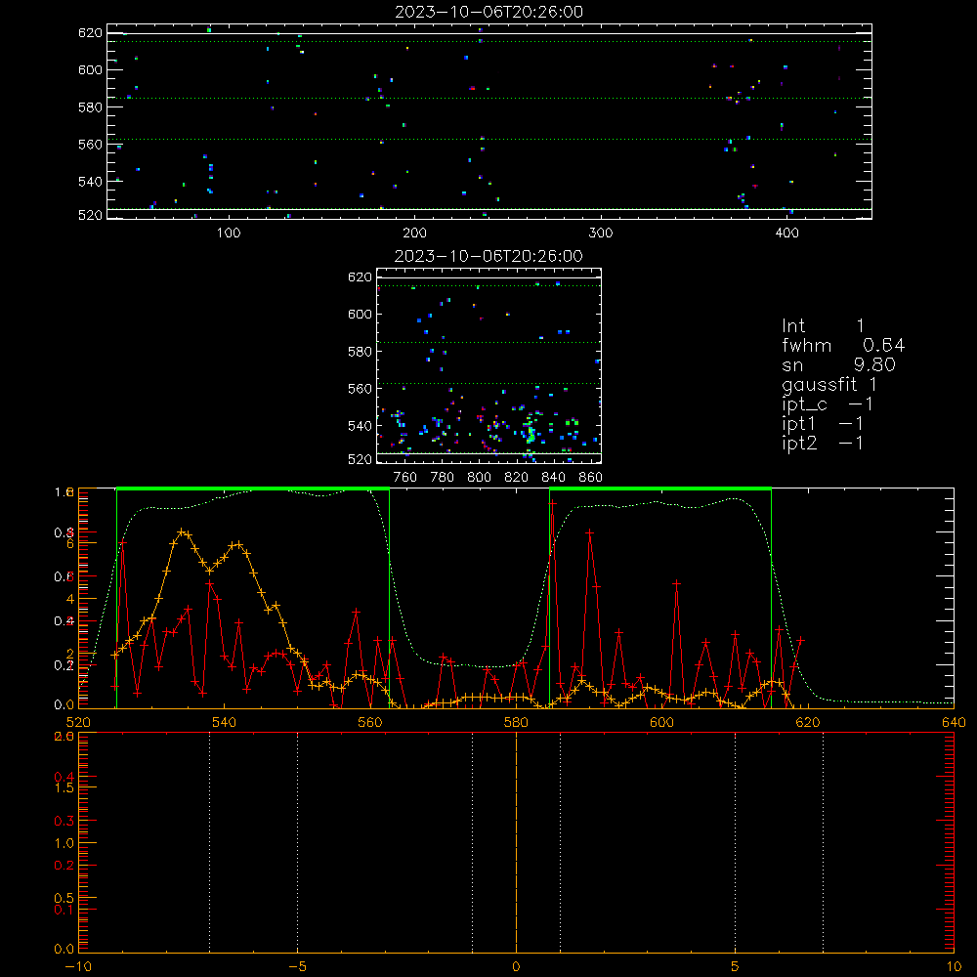Click x-axis label 300 on top plot
Viewport: 977px width, 977px height.
click(x=601, y=234)
